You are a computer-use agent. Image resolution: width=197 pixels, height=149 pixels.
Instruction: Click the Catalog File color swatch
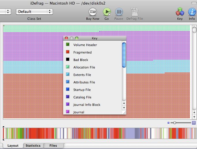(68, 97)
